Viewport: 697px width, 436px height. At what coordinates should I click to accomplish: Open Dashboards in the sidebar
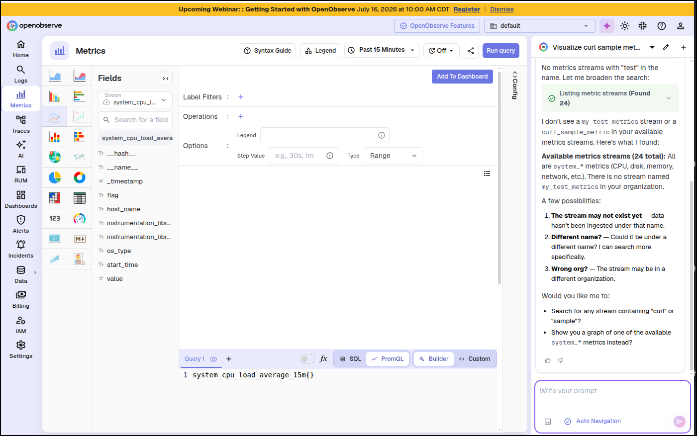(21, 199)
